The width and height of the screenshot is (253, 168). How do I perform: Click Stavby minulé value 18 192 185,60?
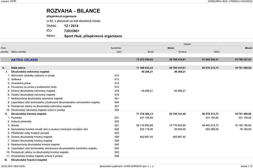coord(243,125)
